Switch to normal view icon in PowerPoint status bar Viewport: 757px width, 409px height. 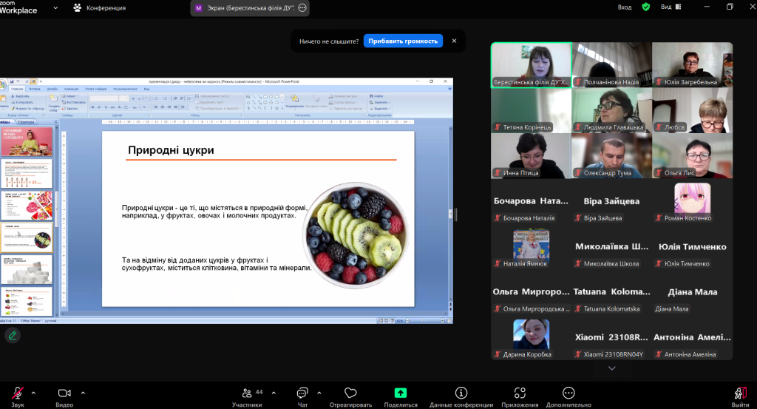381,321
